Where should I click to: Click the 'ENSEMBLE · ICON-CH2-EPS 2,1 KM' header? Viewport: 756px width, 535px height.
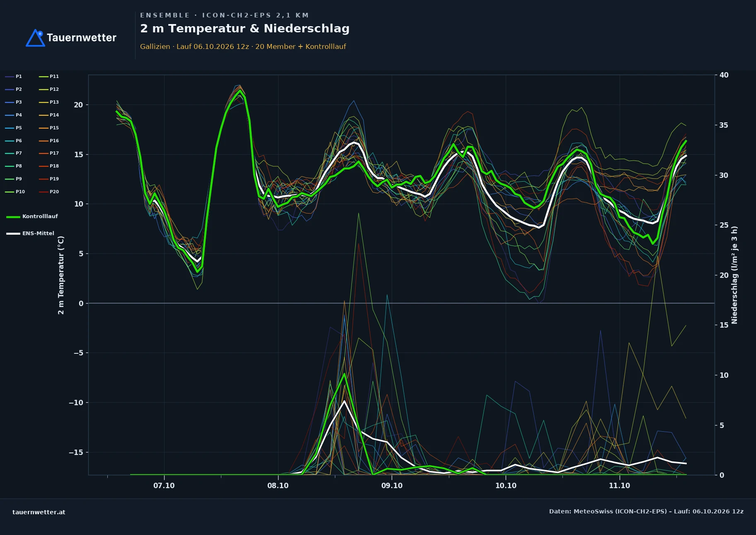(225, 15)
